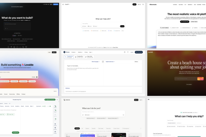Click the QuillBot Synonyms slider handle
206x137 pixels.
pyautogui.click(x=45, y=106)
